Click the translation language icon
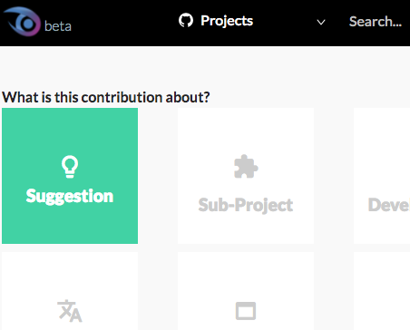410x330 pixels. 70,311
